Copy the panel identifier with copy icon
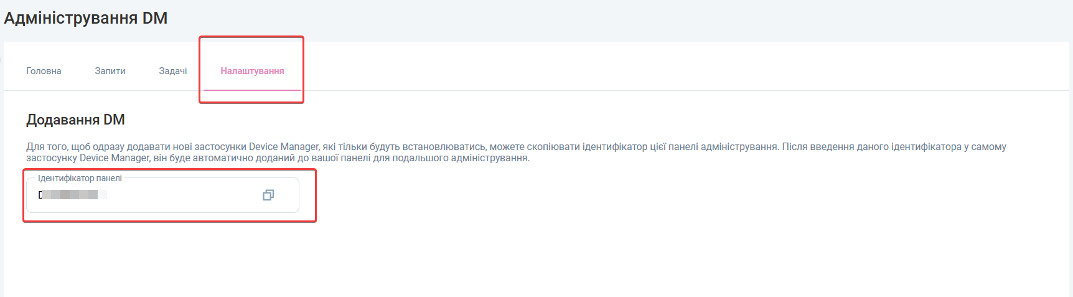The height and width of the screenshot is (297, 1073). click(268, 195)
